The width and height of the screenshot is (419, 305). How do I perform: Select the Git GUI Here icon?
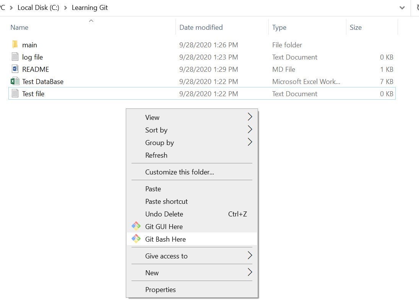click(136, 226)
